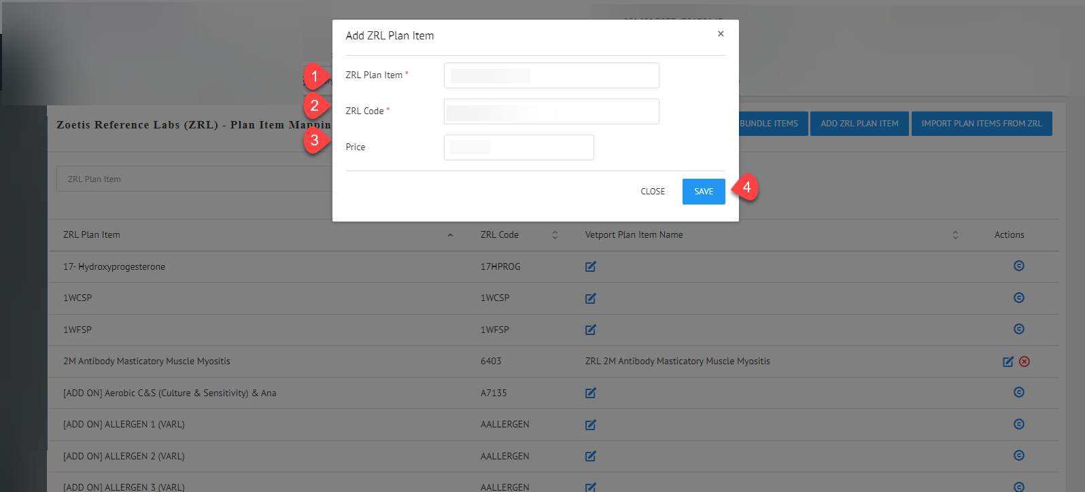The height and width of the screenshot is (492, 1085).
Task: Click the 1WFSP code cell
Action: pos(495,330)
